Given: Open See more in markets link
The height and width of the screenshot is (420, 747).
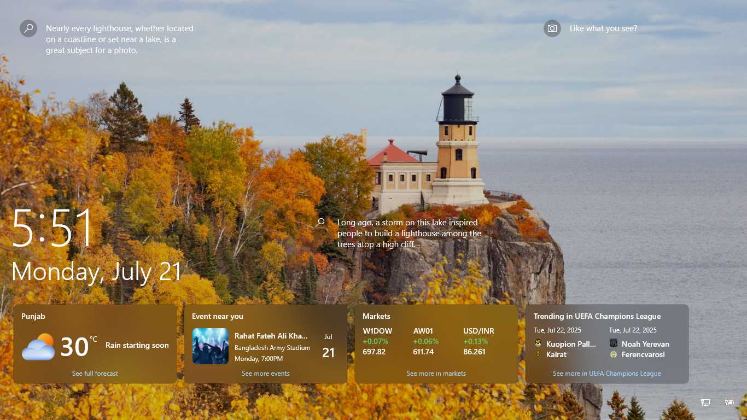Looking at the screenshot, I should click(x=436, y=374).
